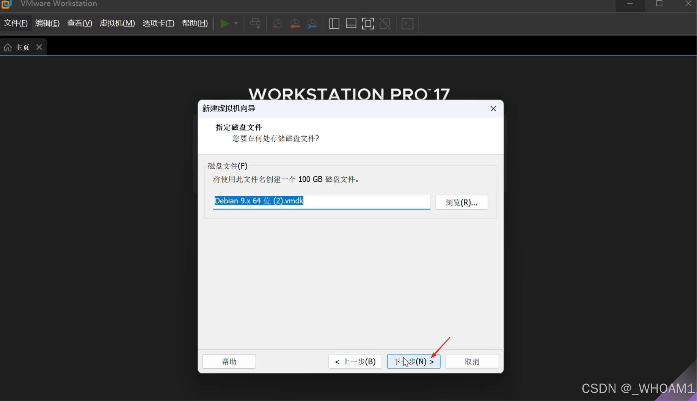This screenshot has width=697, height=401.
Task: Click the green power on play icon
Action: pyautogui.click(x=224, y=23)
